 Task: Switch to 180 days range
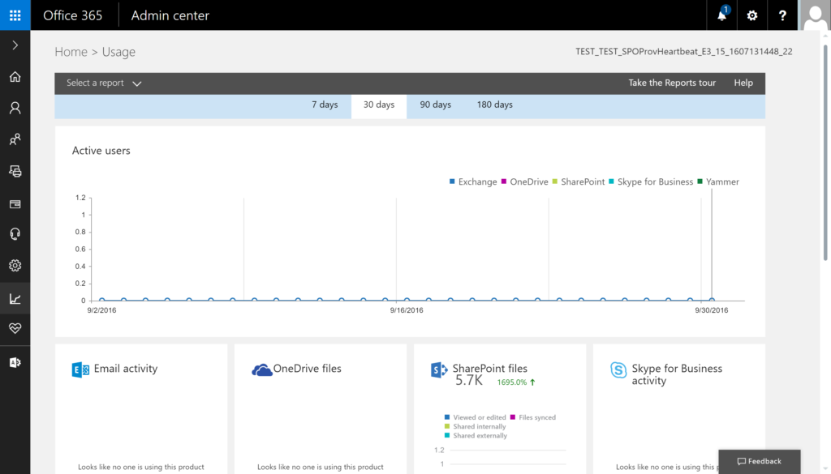495,105
